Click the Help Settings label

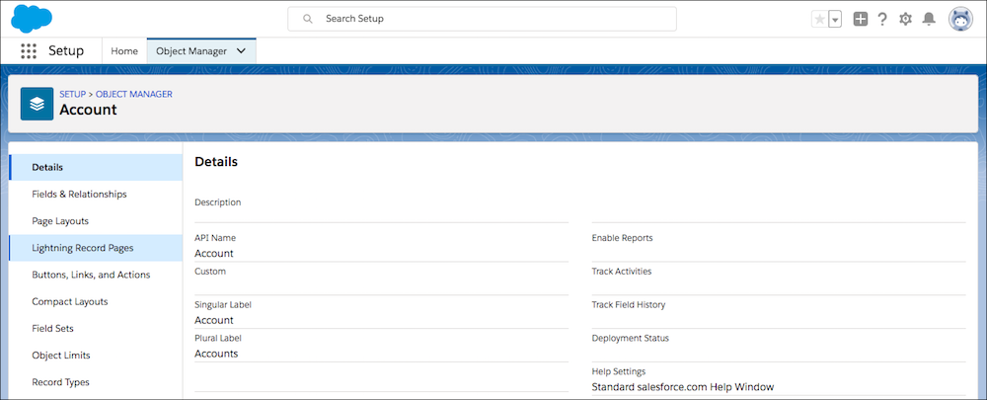[618, 371]
